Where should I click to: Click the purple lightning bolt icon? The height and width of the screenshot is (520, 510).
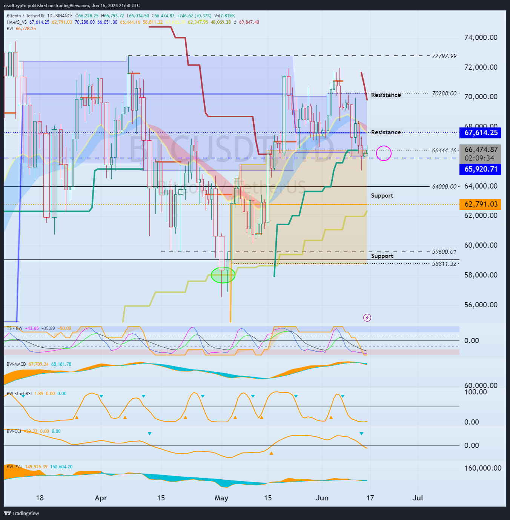click(x=367, y=318)
